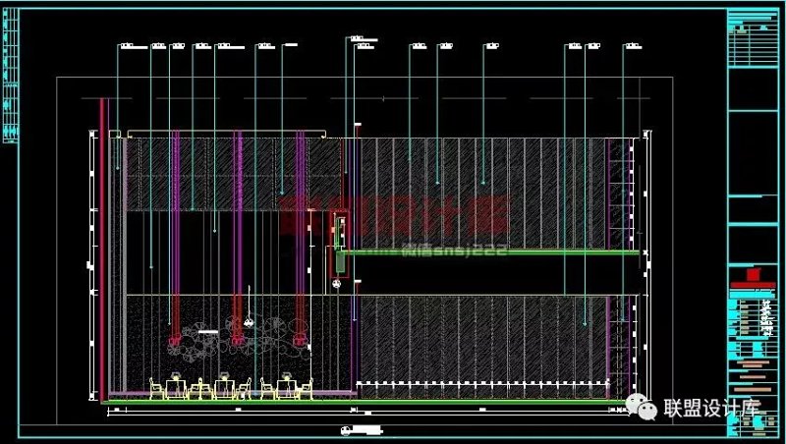The width and height of the screenshot is (786, 444).
Task: Select the green horizontal beam on the right
Action: 491,252
